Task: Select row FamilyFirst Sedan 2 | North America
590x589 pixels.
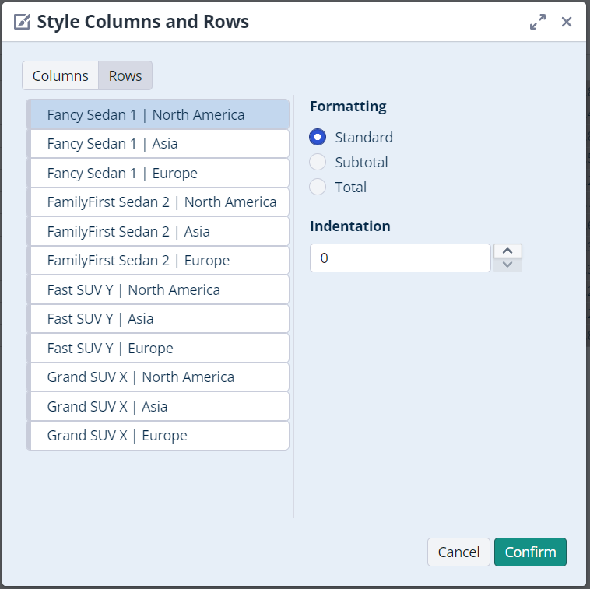Action: pos(158,202)
